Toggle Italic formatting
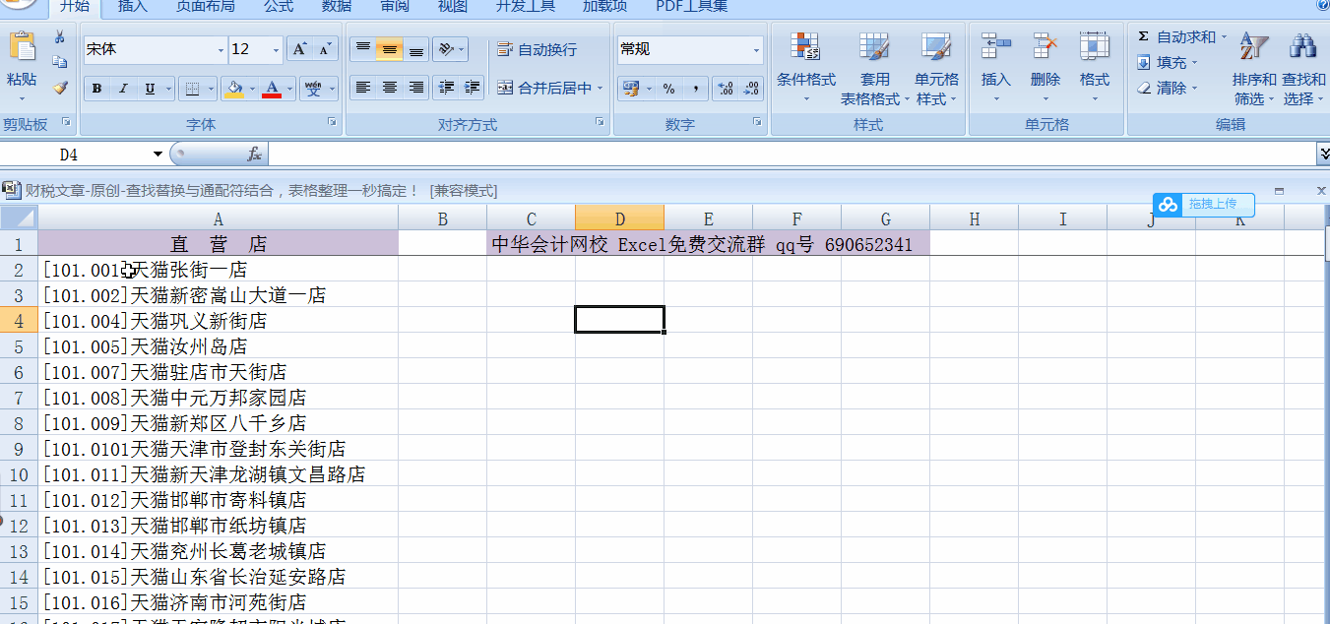This screenshot has width=1330, height=624. point(123,89)
